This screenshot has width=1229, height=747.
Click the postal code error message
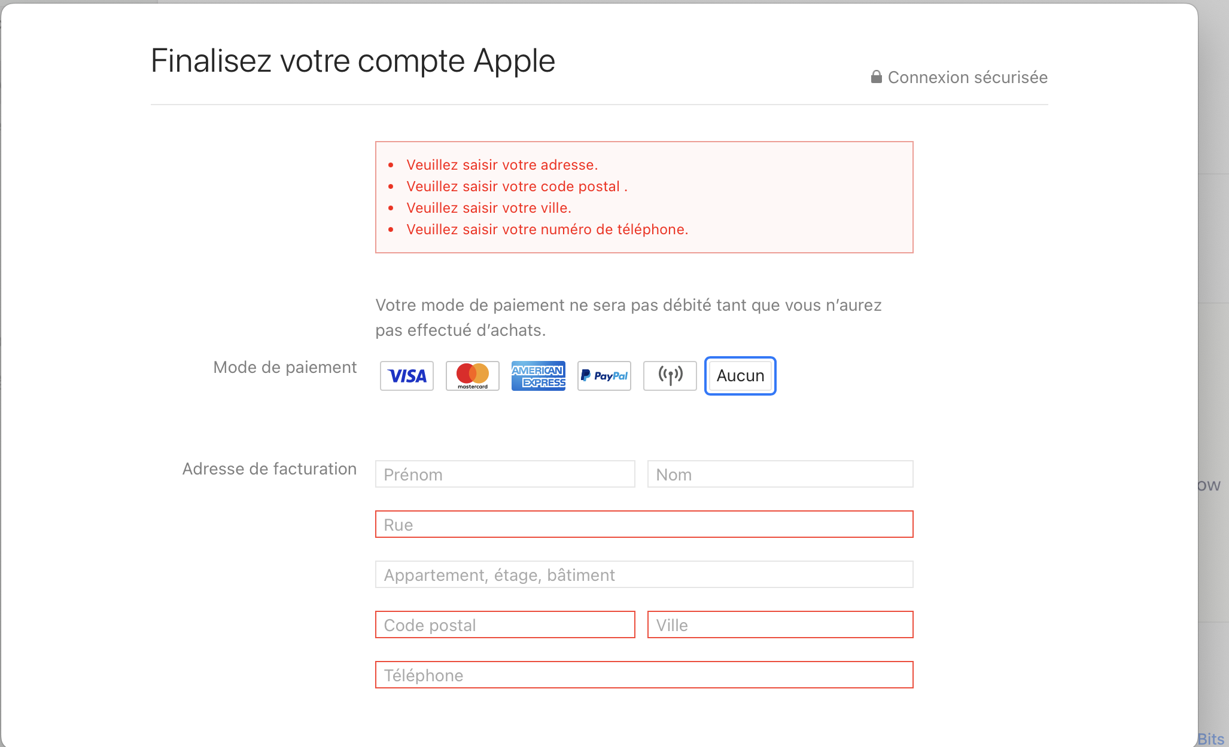(x=516, y=186)
